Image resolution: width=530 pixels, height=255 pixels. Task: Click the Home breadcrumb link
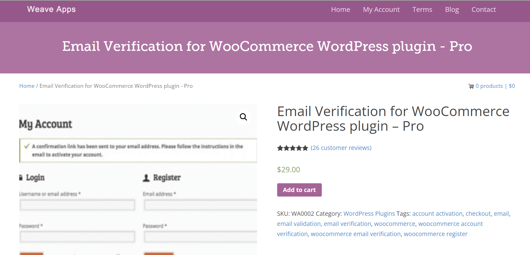pos(27,86)
